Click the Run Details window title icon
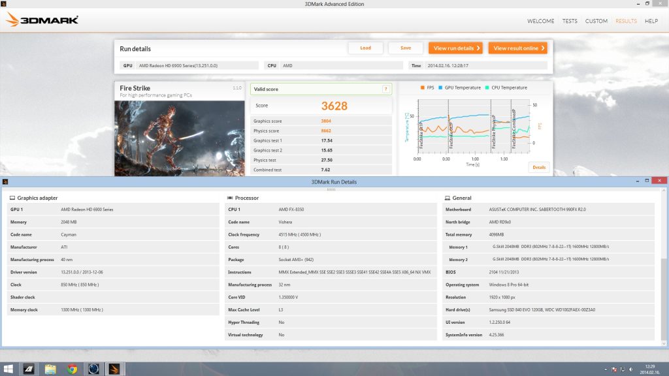This screenshot has width=669, height=376. point(5,181)
